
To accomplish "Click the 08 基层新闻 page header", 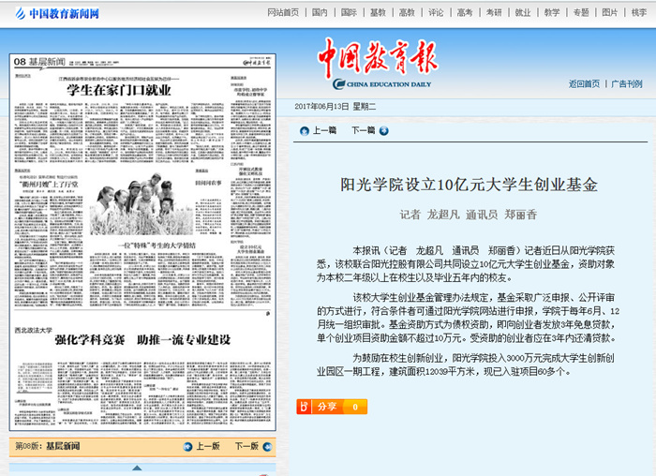I will click(x=39, y=62).
